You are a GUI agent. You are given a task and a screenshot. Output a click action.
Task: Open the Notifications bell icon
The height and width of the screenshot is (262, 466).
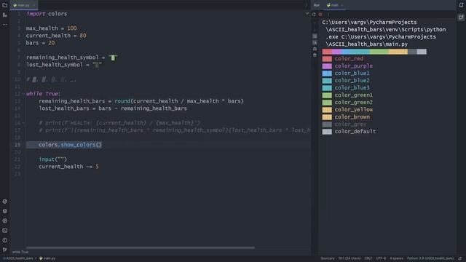point(461,5)
